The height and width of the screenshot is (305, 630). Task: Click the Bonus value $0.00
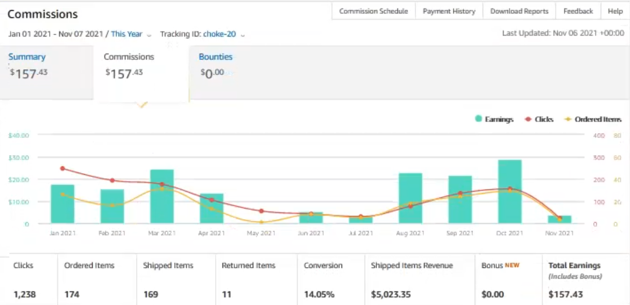[493, 294]
